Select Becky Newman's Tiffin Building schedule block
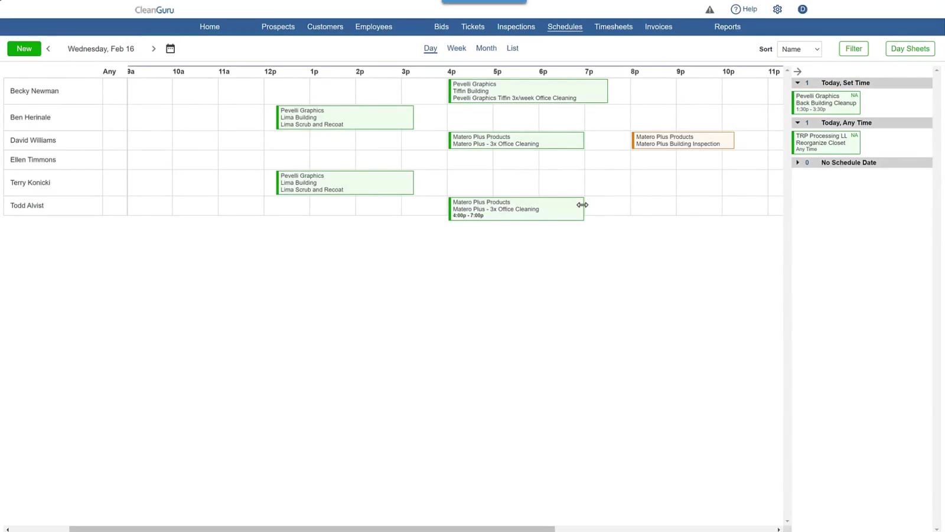The image size is (945, 532). tap(528, 91)
